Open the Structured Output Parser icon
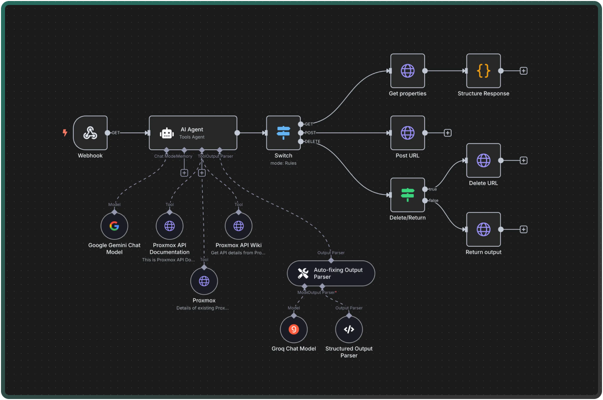Viewport: 603px width, 400px height. [349, 329]
